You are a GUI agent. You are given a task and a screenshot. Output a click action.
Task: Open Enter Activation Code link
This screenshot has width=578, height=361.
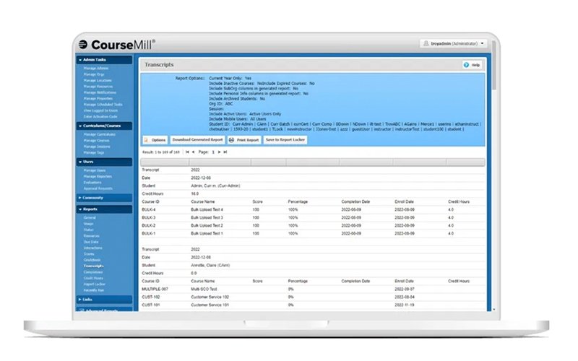tap(100, 117)
